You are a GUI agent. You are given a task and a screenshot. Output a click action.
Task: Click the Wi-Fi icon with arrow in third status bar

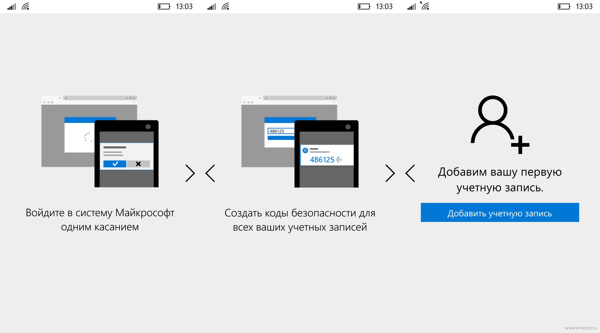point(425,6)
